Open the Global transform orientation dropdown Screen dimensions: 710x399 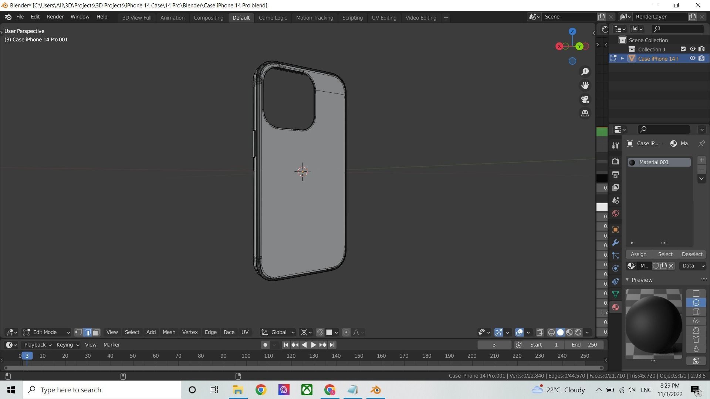(278, 332)
